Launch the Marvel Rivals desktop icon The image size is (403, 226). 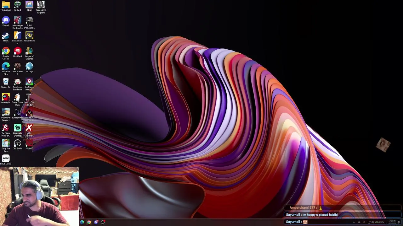click(29, 37)
